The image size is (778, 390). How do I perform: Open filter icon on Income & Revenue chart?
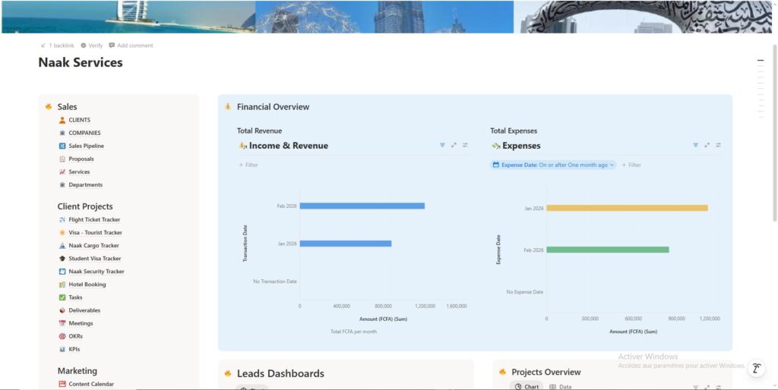pyautogui.click(x=442, y=145)
